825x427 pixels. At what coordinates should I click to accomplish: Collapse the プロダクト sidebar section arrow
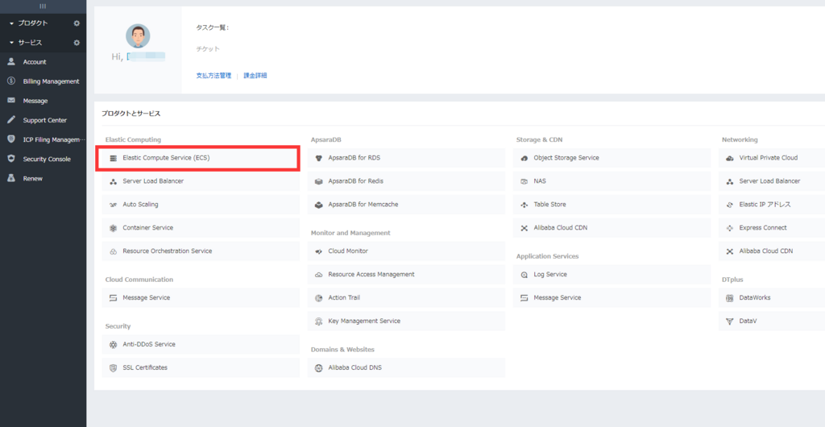pos(11,23)
